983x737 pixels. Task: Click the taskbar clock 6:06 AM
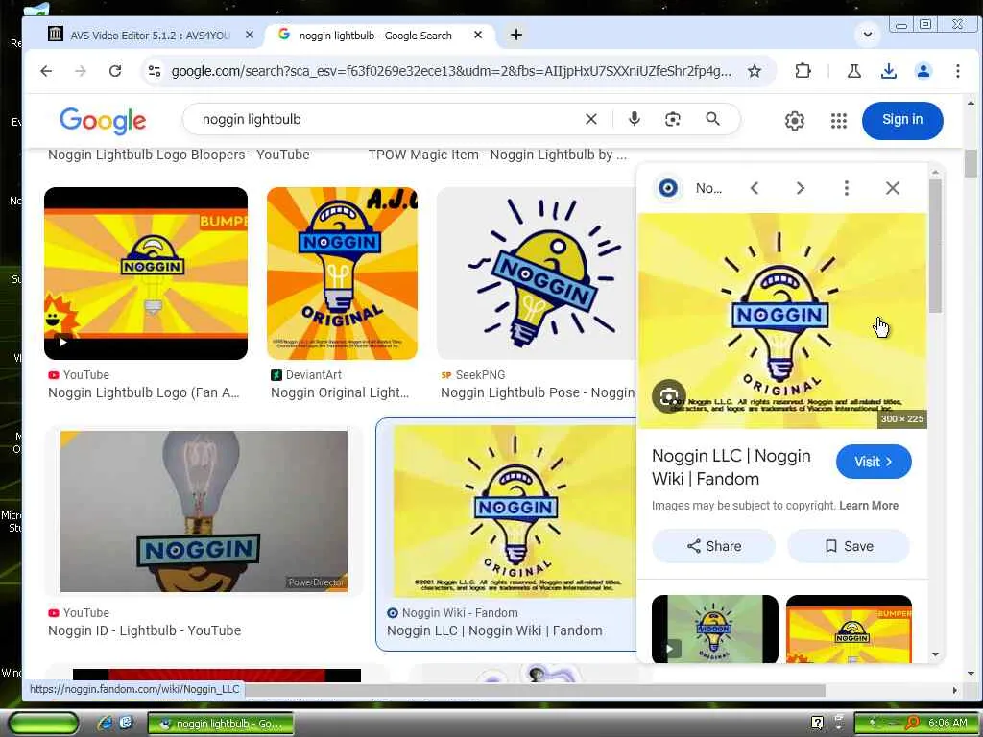tap(947, 724)
